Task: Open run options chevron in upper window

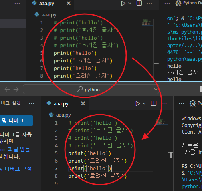Action: pos(130,3)
